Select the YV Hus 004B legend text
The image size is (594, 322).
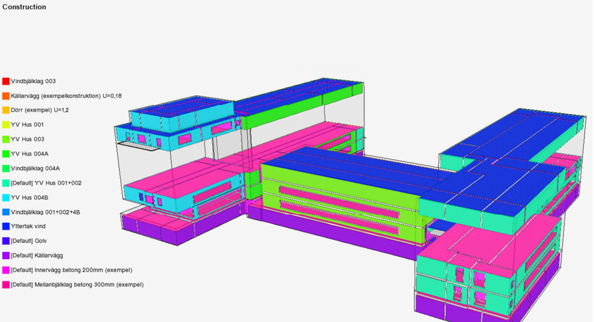[x=29, y=197]
